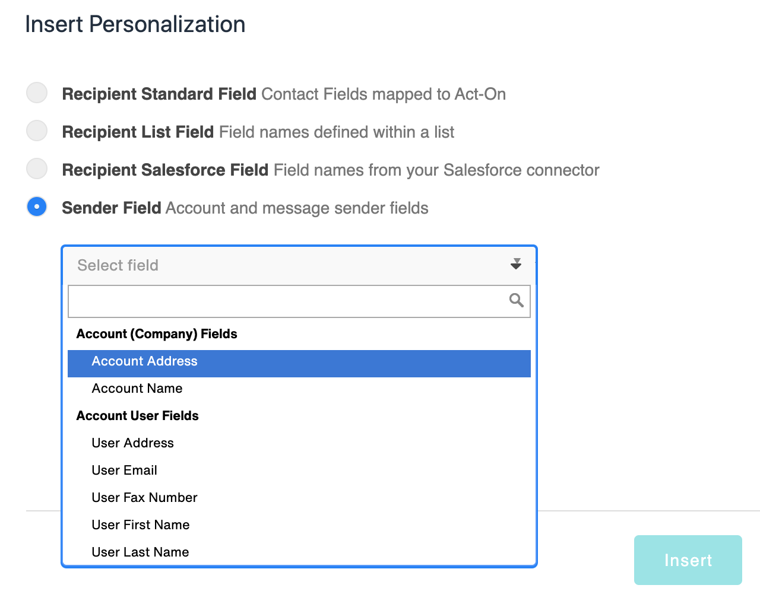Select Recipient Standard Field radio button

click(37, 93)
